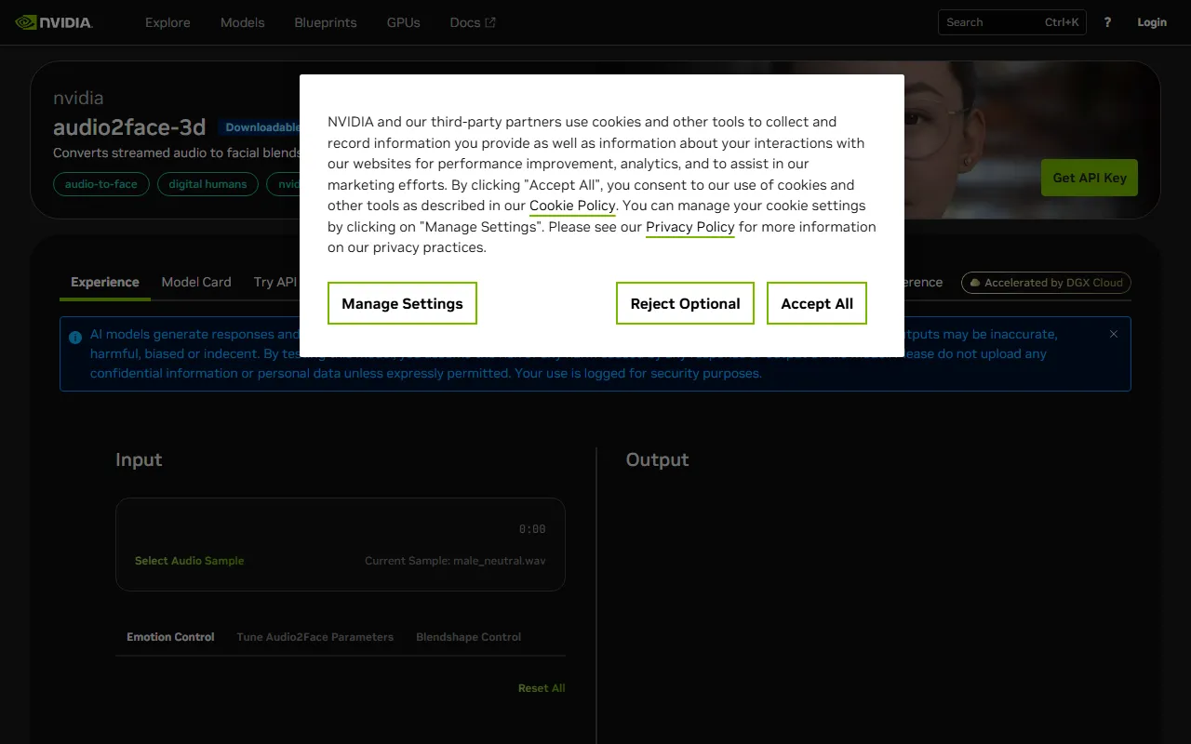
Task: Switch to the Blendshape Control tab
Action: coord(468,637)
